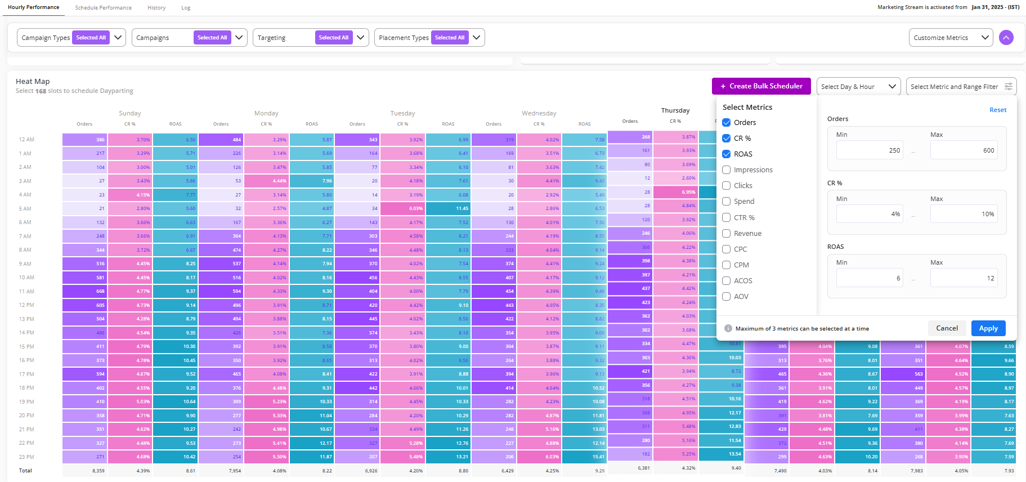The image size is (1026, 482).
Task: Click Create Bulk Scheduler button
Action: point(761,86)
